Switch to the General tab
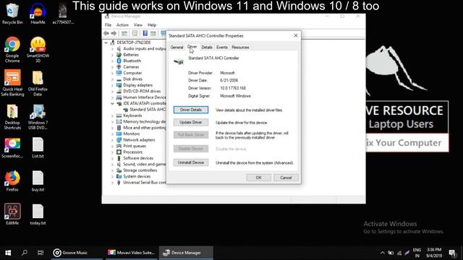The width and height of the screenshot is (463, 260). (x=177, y=47)
